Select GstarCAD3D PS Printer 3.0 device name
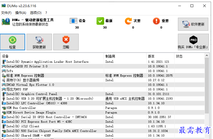Viewport: 213px width, 139px height. [27, 66]
